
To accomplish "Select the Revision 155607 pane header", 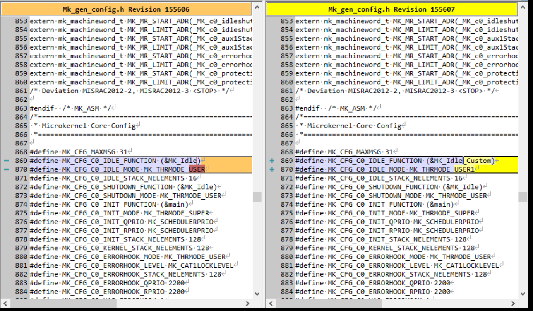I will pos(392,9).
